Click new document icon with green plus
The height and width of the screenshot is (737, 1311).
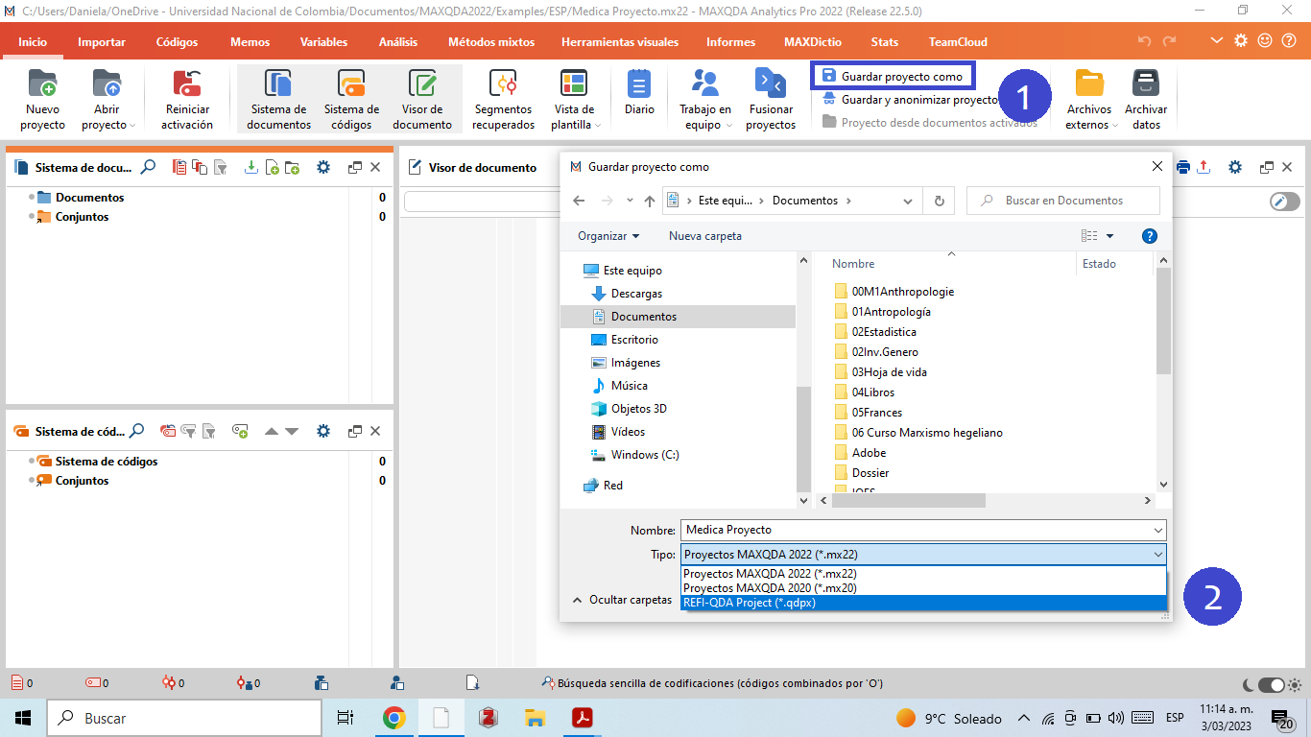click(x=272, y=167)
